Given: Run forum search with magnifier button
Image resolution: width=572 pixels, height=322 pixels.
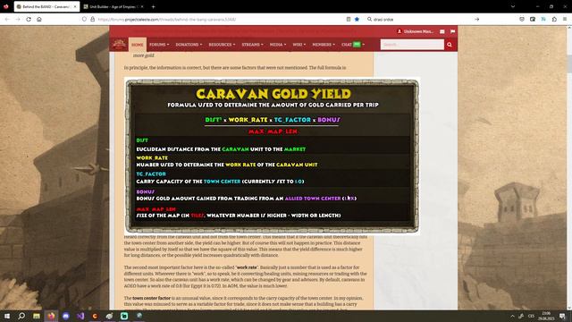Looking at the screenshot, I should tap(450, 45).
